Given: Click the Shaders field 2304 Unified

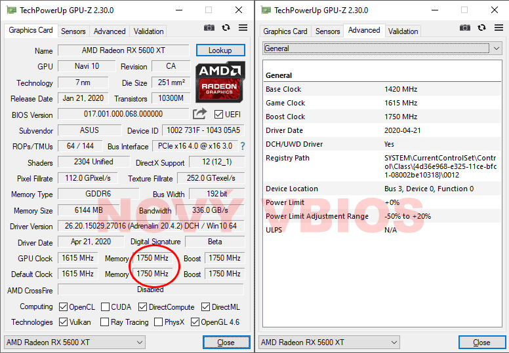Looking at the screenshot, I should point(94,162).
